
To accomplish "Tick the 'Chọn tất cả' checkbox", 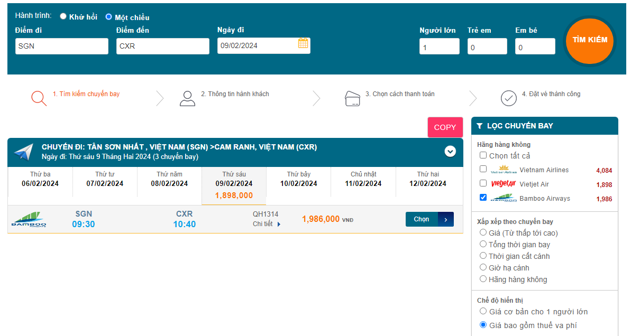I will pos(483,155).
